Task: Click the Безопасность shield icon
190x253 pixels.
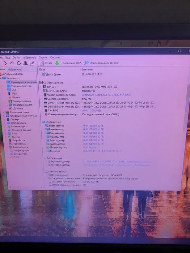Action: click(10, 147)
